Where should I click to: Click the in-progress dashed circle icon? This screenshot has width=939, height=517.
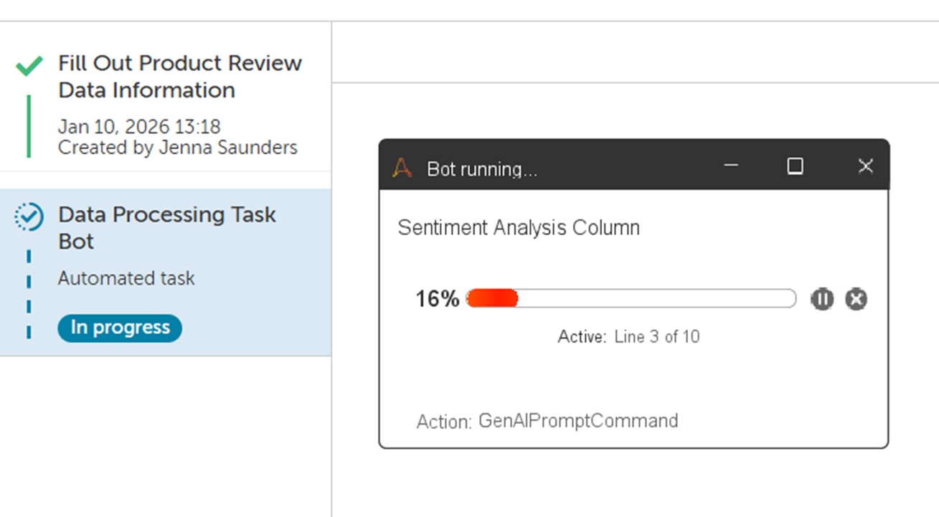click(x=29, y=217)
